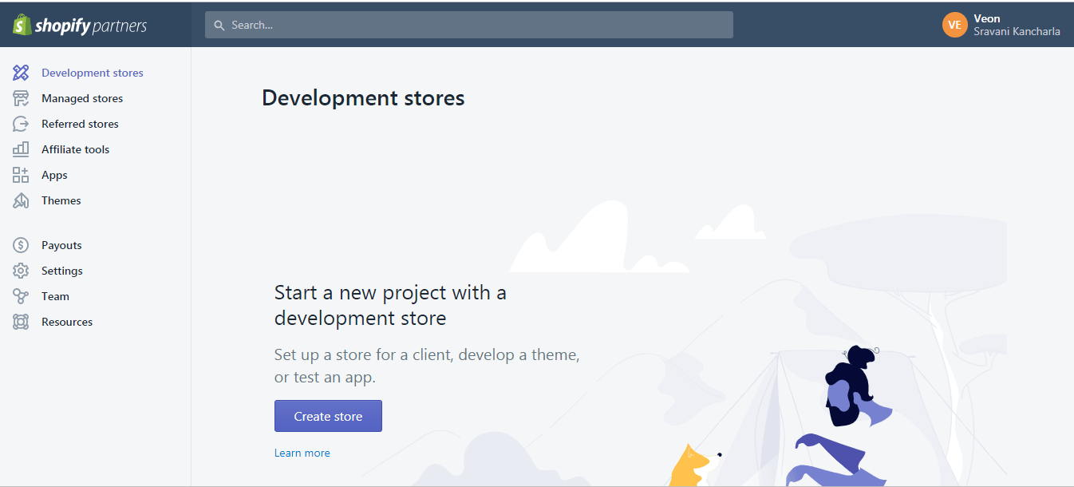Click the Affiliate tools chart icon
The image size is (1074, 487).
pos(21,149)
